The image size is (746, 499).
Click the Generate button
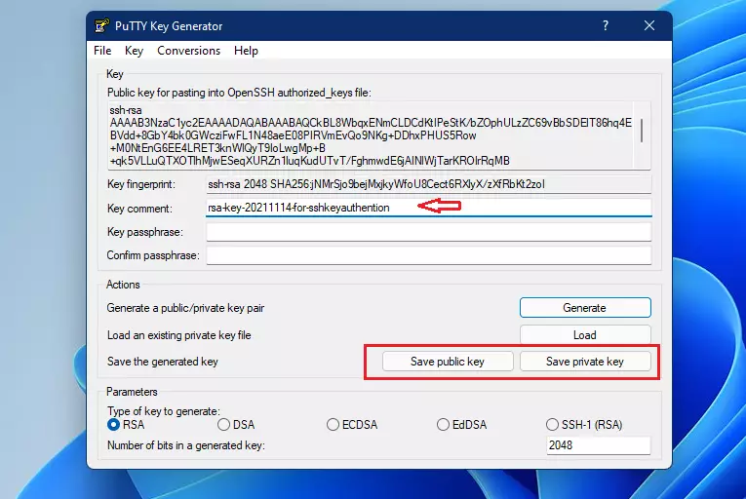585,308
